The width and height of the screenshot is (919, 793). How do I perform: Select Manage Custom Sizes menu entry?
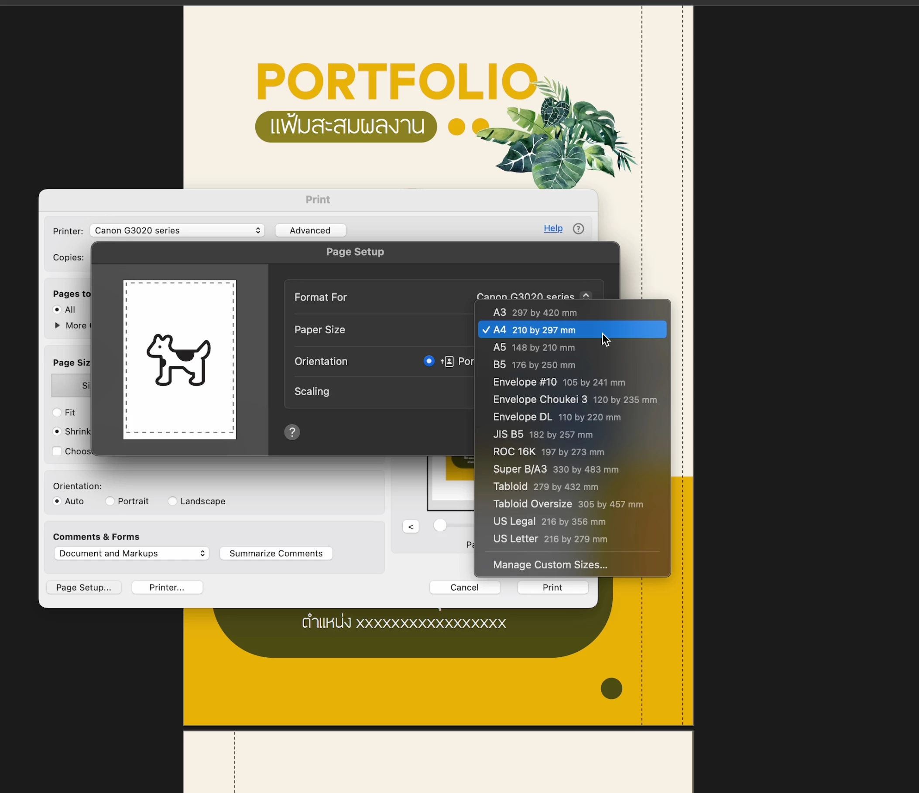(x=550, y=565)
